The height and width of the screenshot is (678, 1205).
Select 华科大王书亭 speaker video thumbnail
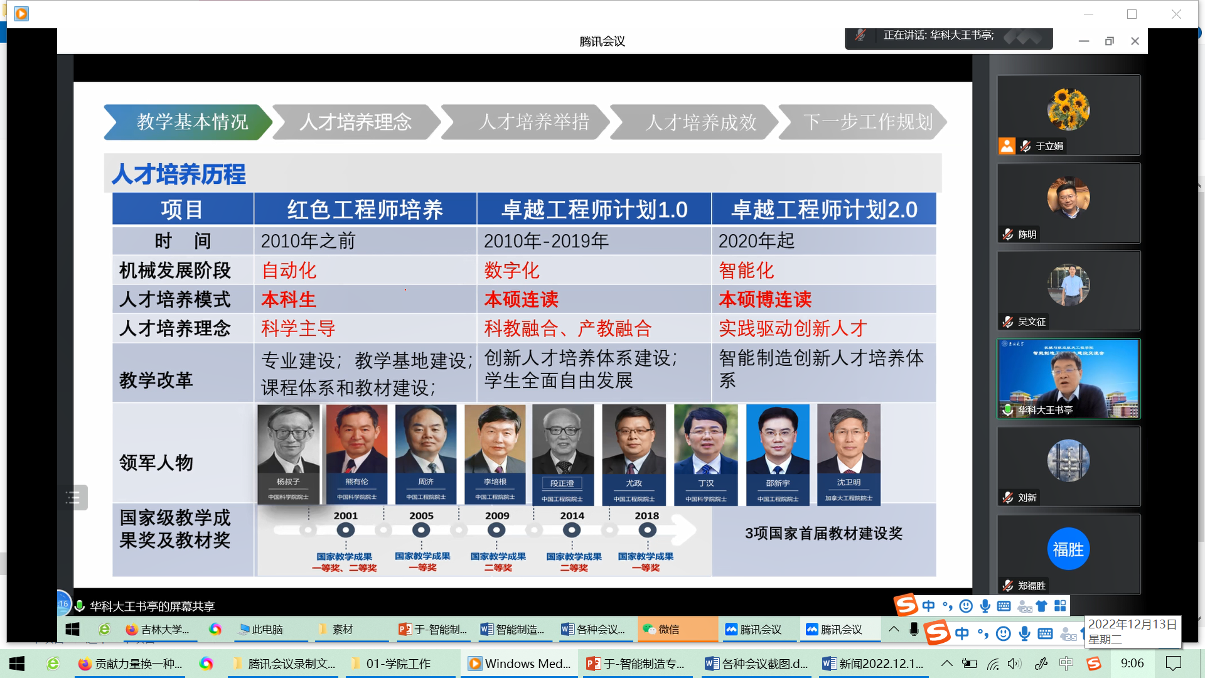[1068, 379]
